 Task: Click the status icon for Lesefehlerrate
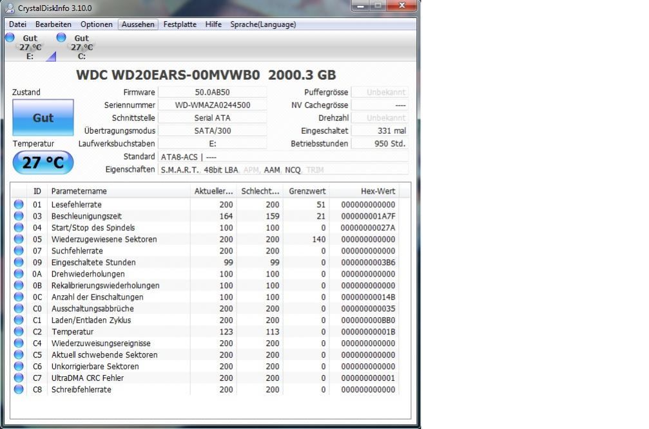coord(19,205)
